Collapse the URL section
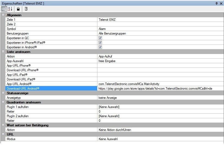This screenshot has width=224, height=162. click(3, 134)
